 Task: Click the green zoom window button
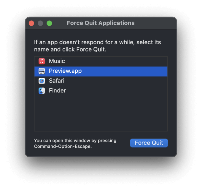[x=49, y=23]
